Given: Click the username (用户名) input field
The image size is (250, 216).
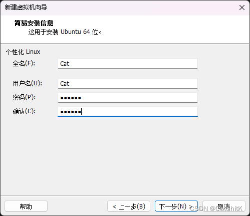Looking at the screenshot, I should [x=128, y=84].
